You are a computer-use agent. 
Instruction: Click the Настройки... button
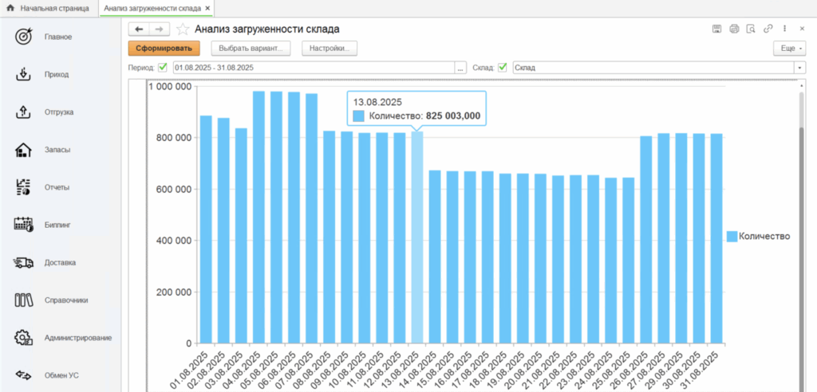(329, 49)
